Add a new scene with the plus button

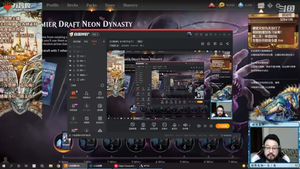pyautogui.click(x=104, y=41)
